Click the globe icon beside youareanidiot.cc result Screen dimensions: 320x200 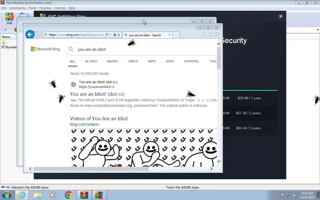73,84
